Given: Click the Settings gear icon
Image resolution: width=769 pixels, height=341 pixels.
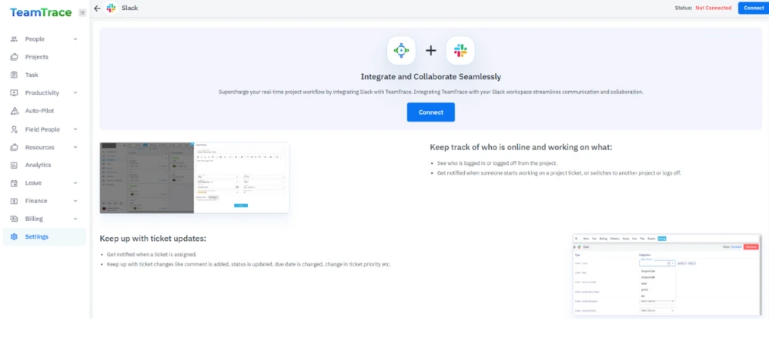Looking at the screenshot, I should (14, 237).
